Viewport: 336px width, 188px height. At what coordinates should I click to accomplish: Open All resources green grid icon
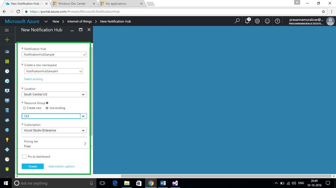tap(7, 61)
